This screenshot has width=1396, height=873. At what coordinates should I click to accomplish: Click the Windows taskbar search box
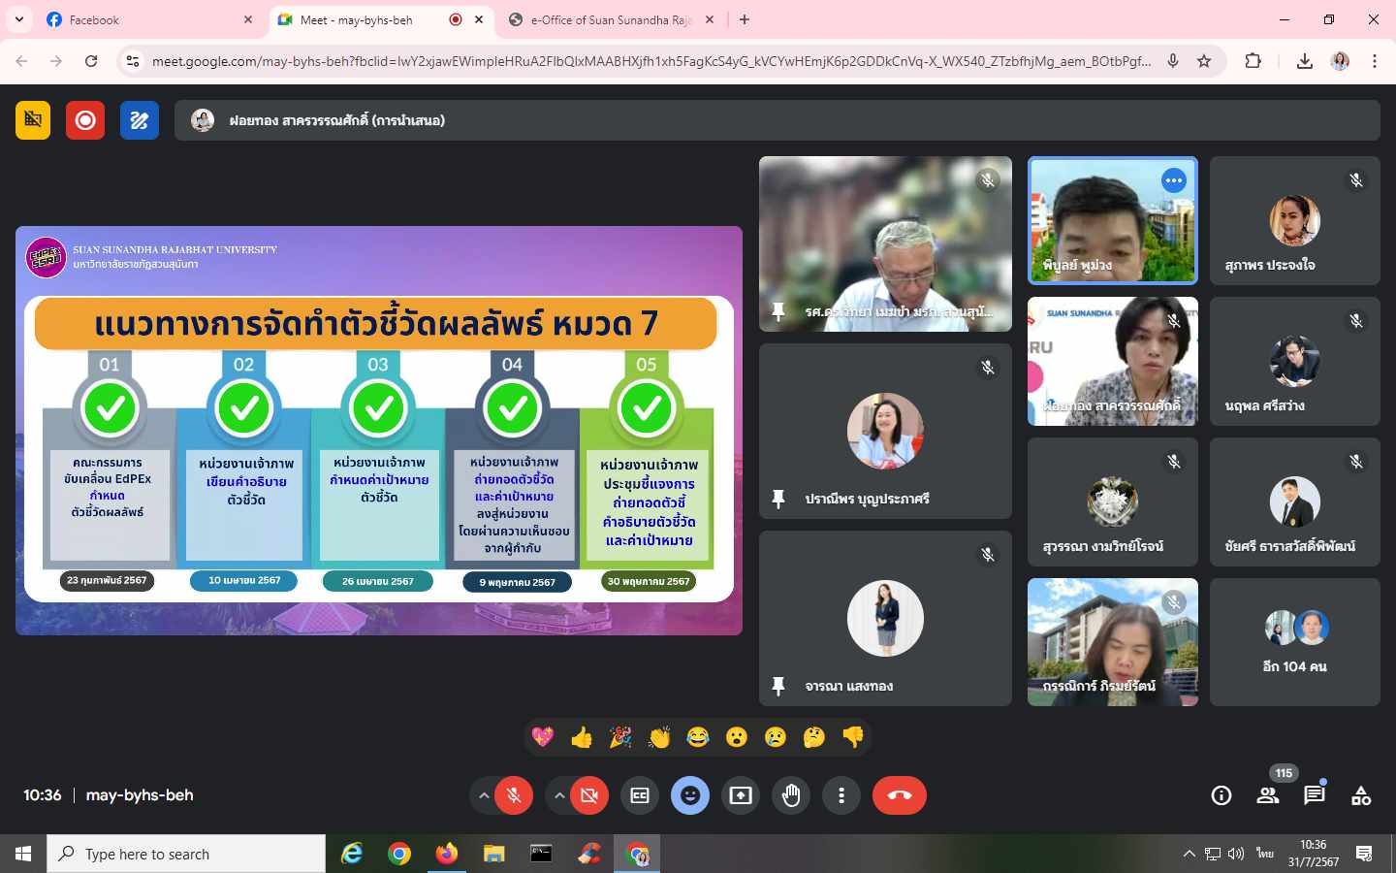tap(186, 854)
